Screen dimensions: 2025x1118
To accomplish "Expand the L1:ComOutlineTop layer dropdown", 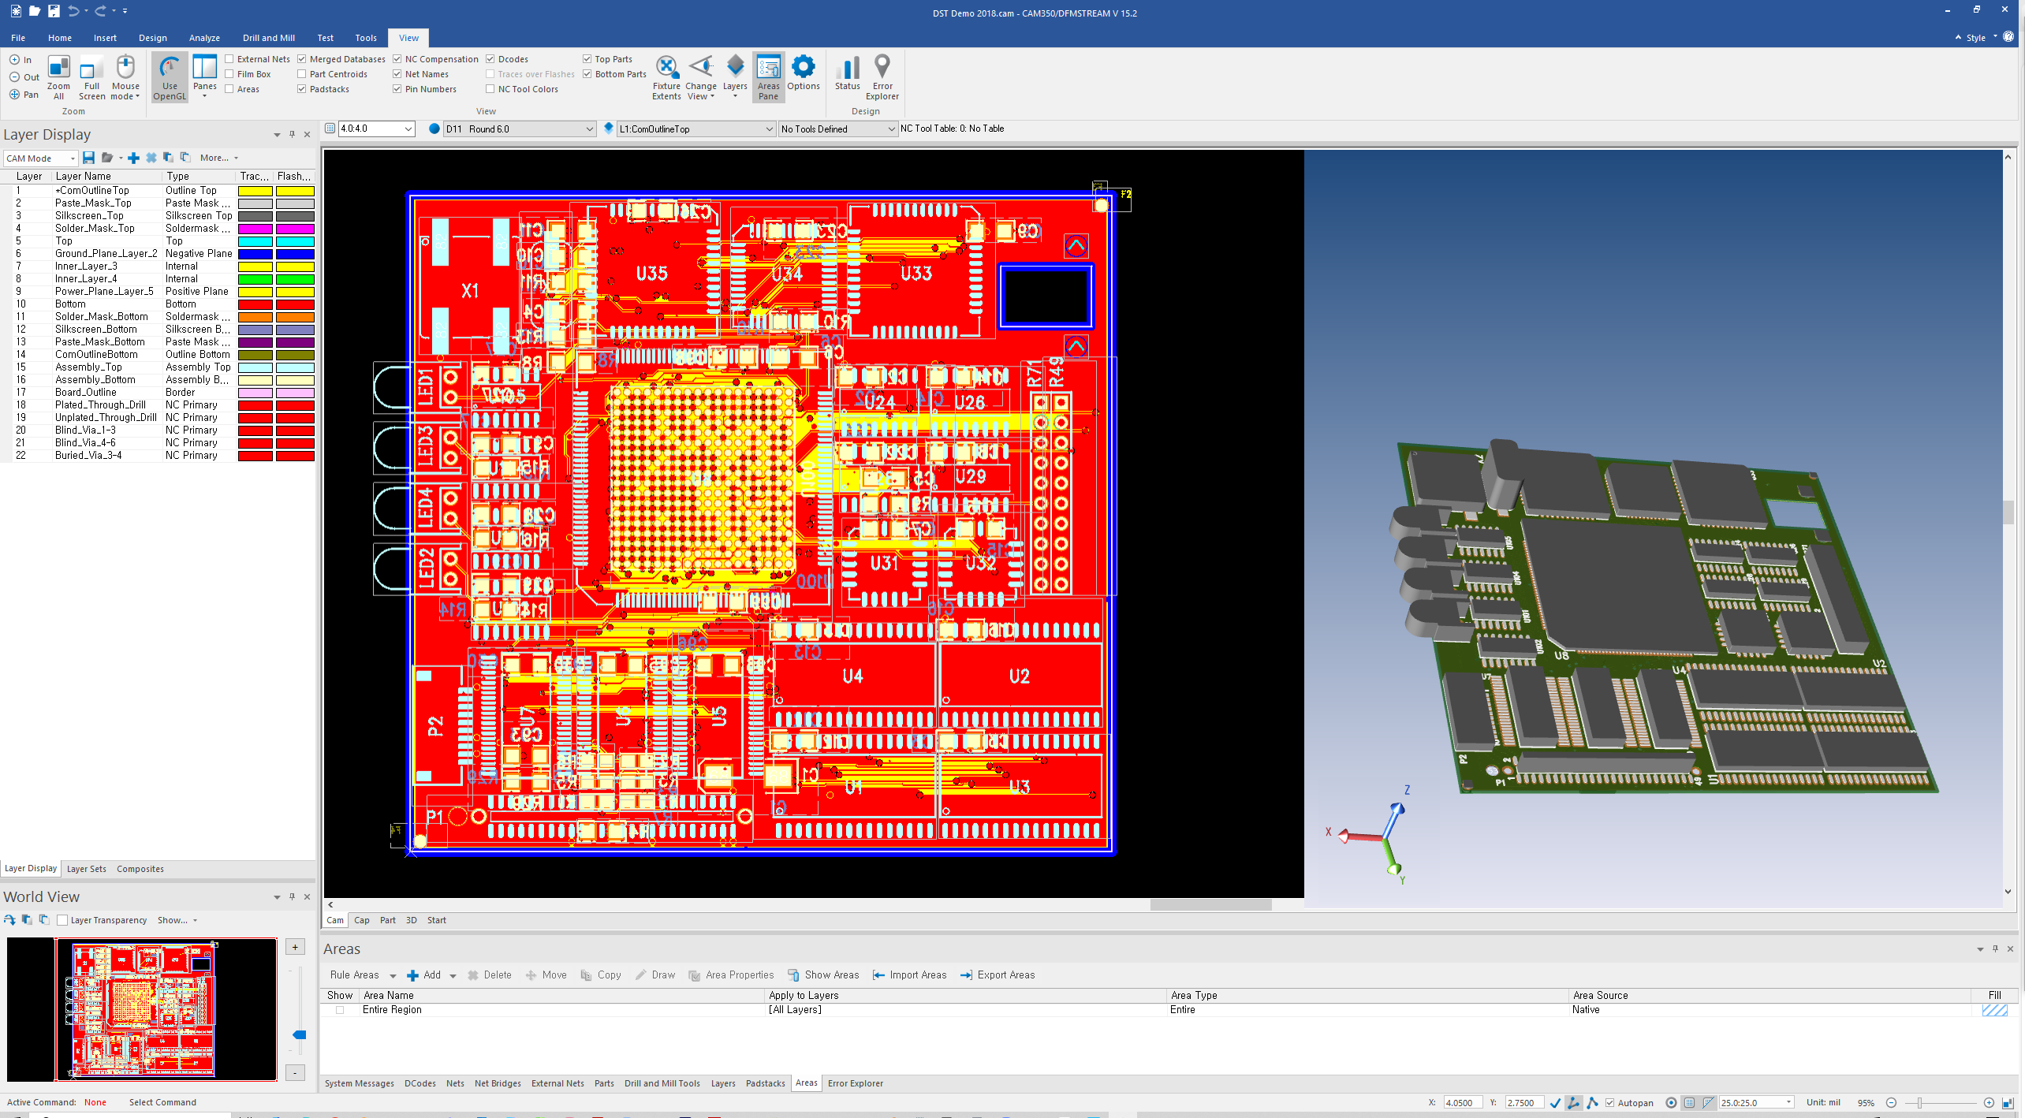I will pyautogui.click(x=770, y=129).
